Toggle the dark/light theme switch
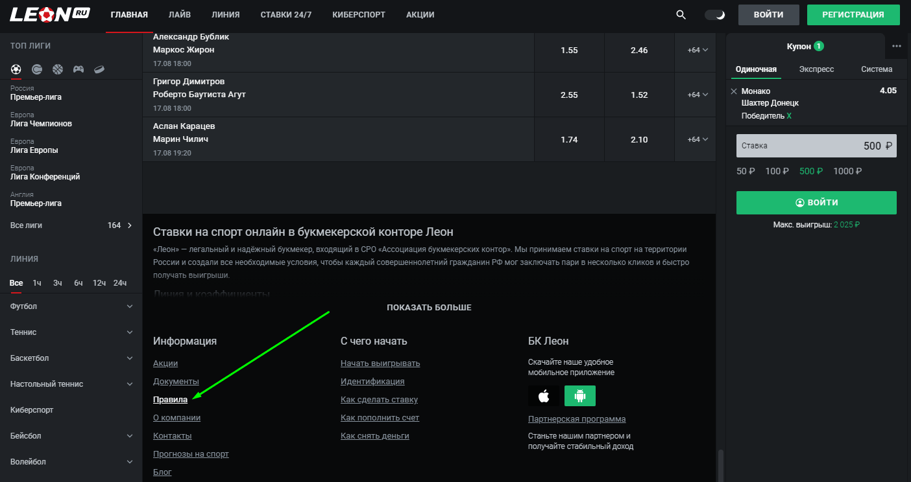Viewport: 911px width, 482px height. tap(715, 15)
